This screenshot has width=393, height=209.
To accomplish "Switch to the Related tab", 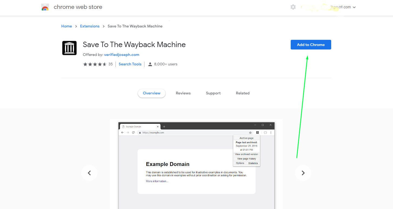I will (243, 93).
